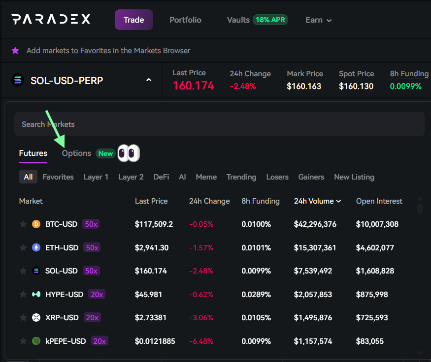Click the Trade button
Screen dimensions: 431x362
[x=133, y=20]
